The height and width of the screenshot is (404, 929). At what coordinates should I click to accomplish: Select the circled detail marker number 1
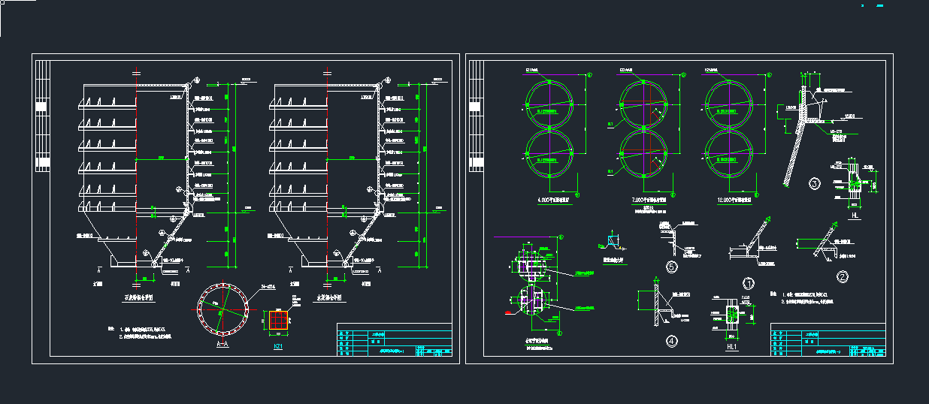(x=749, y=282)
